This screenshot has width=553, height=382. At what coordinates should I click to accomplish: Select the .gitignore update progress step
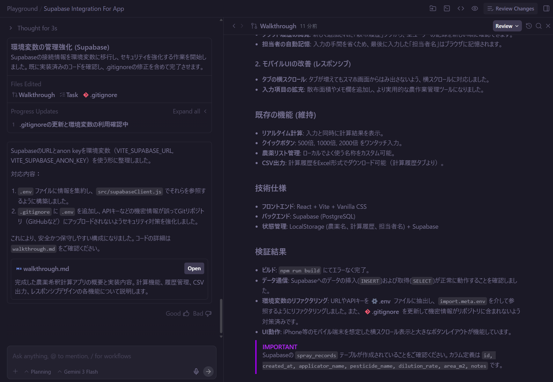74,125
